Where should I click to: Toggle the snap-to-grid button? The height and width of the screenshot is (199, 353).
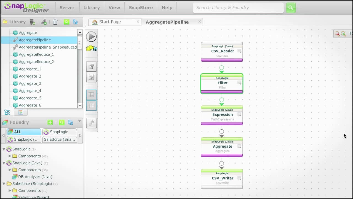(91, 106)
